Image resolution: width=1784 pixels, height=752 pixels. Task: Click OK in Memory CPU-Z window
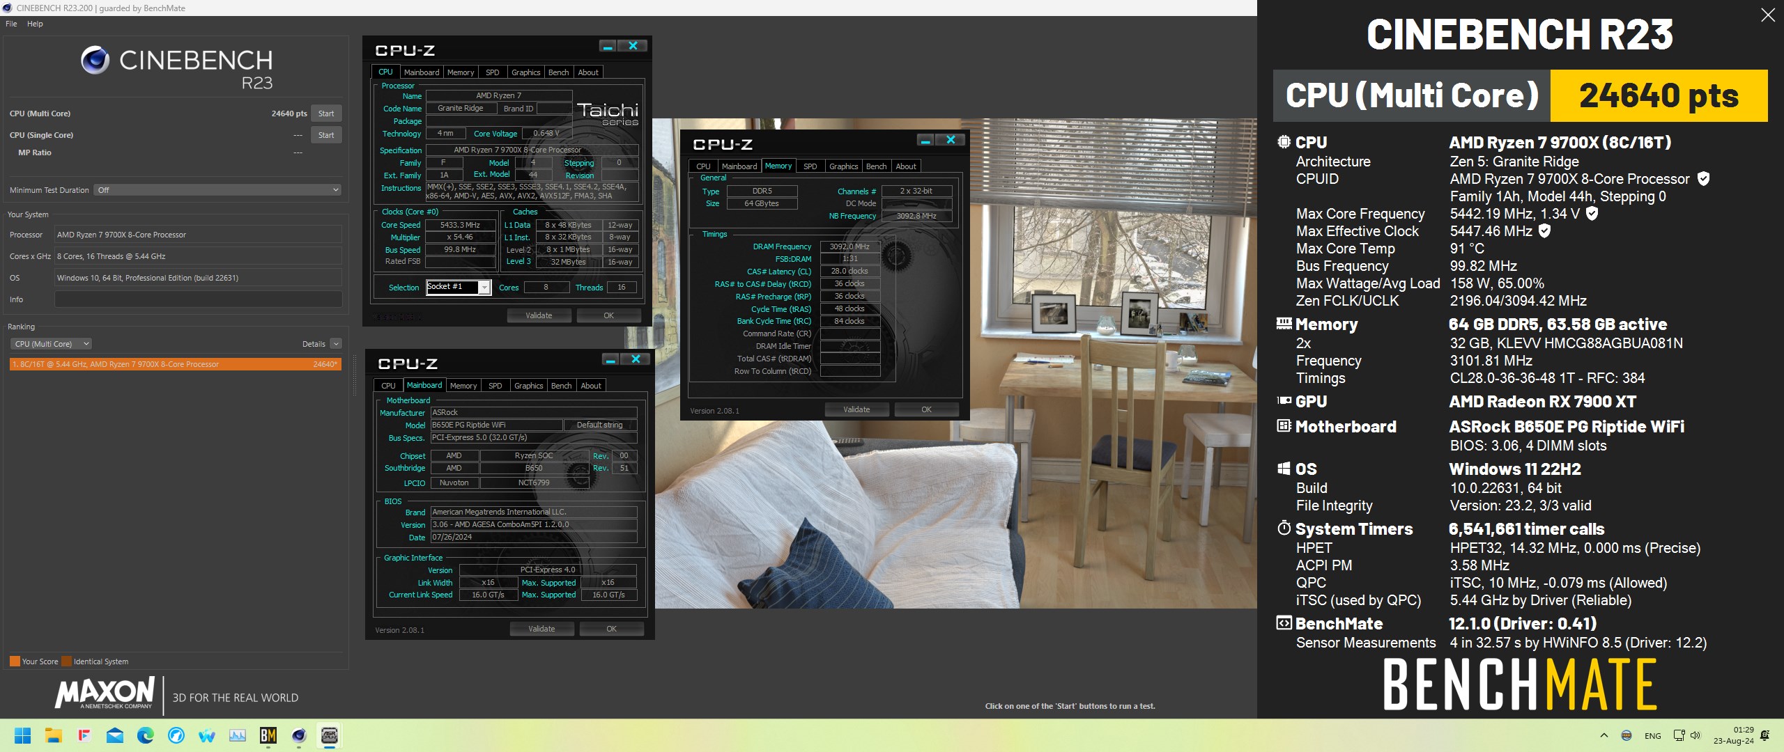coord(926,409)
